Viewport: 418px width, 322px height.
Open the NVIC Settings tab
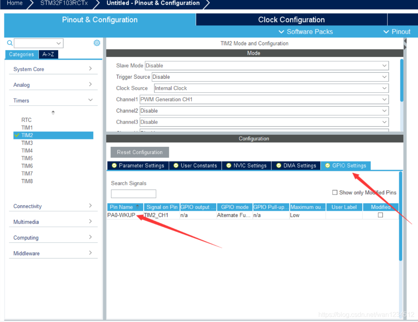(x=246, y=165)
